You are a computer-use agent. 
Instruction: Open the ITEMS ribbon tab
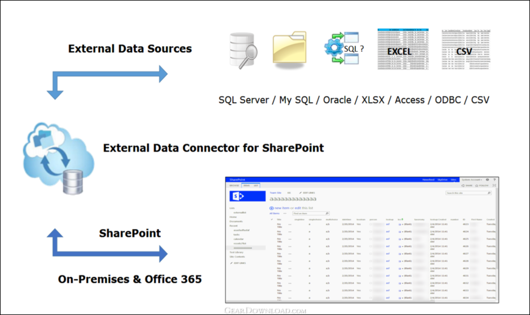click(x=246, y=186)
